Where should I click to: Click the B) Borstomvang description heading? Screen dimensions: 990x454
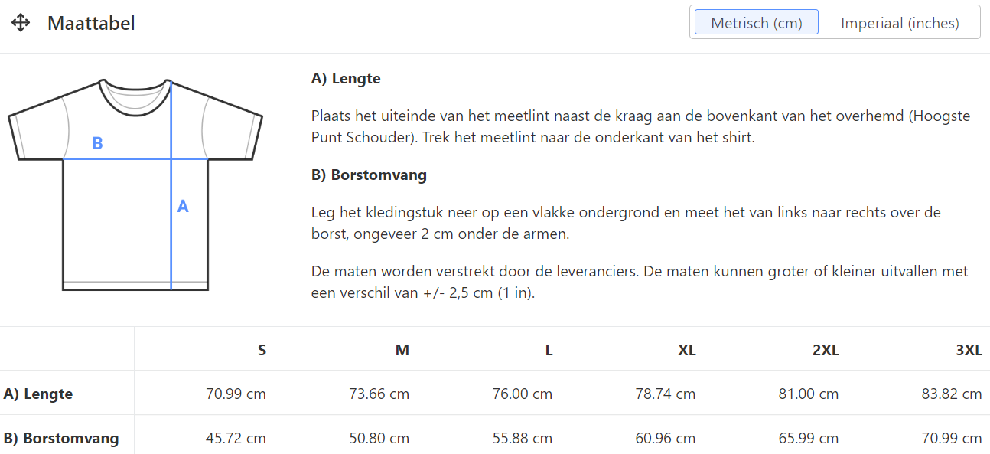tap(369, 175)
